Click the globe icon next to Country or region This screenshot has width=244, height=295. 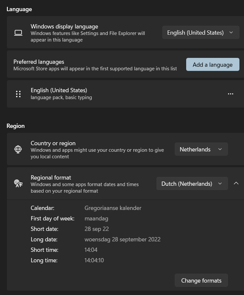point(18,149)
